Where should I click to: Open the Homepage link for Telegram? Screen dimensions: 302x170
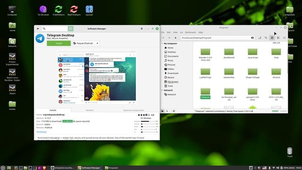pyautogui.click(x=42, y=132)
